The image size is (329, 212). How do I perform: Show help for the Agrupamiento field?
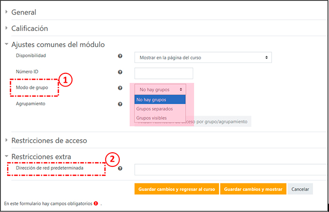pos(120,104)
